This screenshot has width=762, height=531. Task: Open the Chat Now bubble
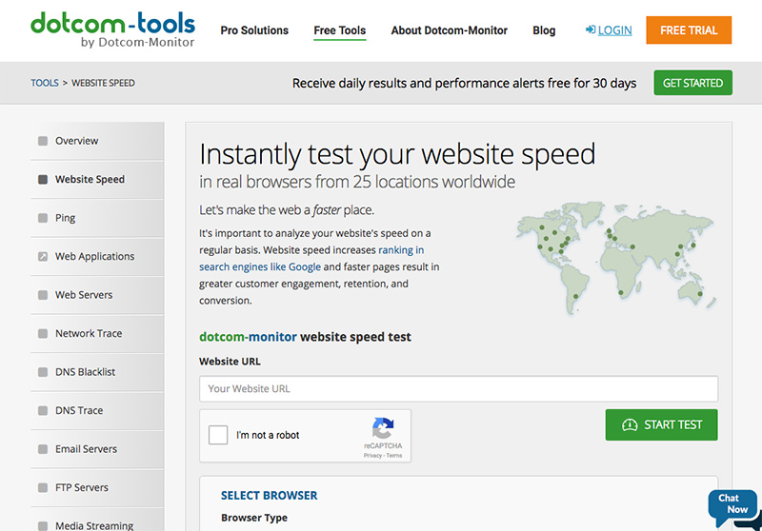point(732,505)
